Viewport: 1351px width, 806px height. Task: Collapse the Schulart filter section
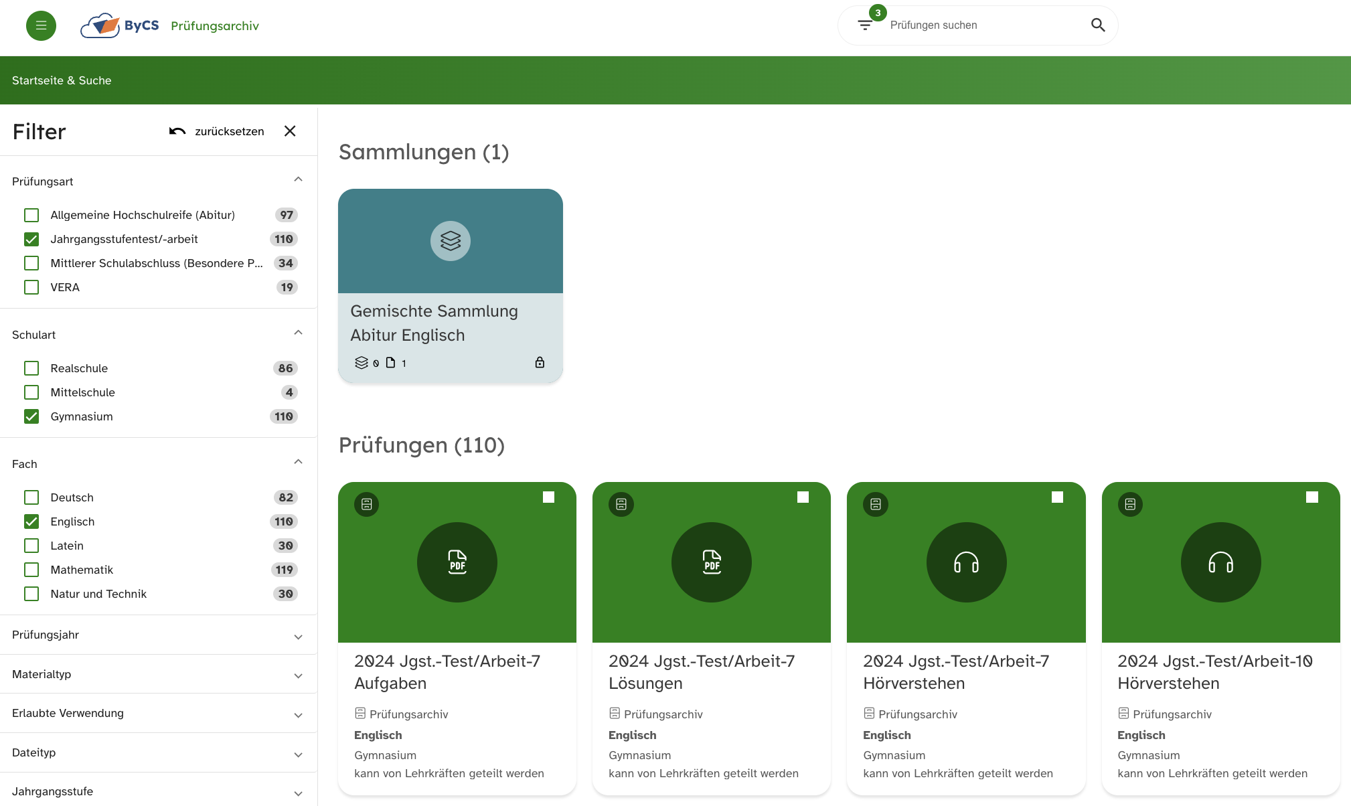(299, 333)
